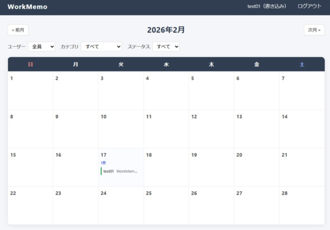Open the ユーザー dropdown showing 全員

[41, 46]
